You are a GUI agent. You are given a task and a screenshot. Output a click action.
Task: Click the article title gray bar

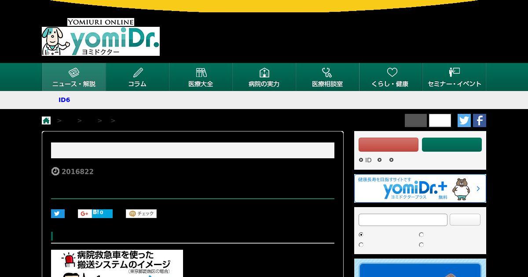pos(193,150)
